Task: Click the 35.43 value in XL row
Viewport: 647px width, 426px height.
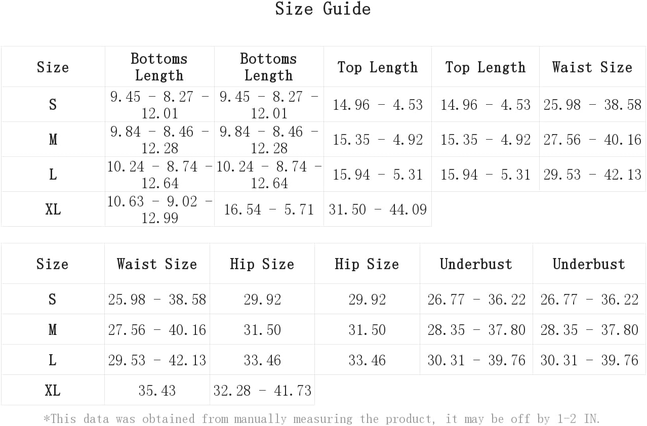Action: (x=157, y=390)
